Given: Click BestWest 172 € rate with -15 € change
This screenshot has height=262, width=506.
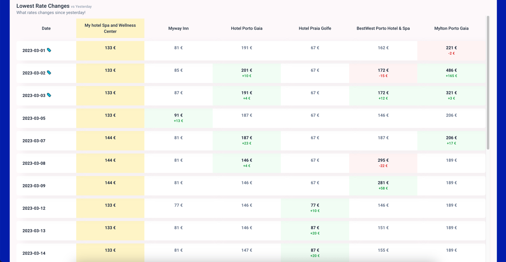Looking at the screenshot, I should (x=383, y=73).
